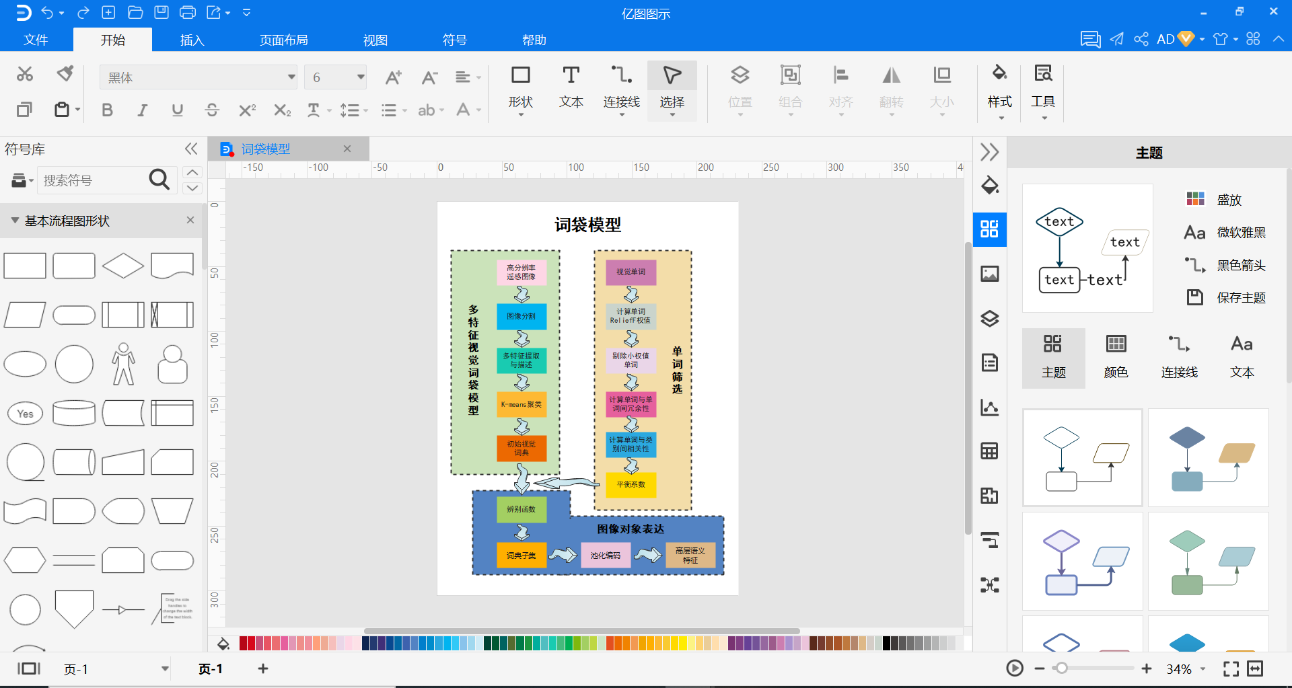
Task: Collapse the right 主题 panel with double chevron
Action: (989, 152)
